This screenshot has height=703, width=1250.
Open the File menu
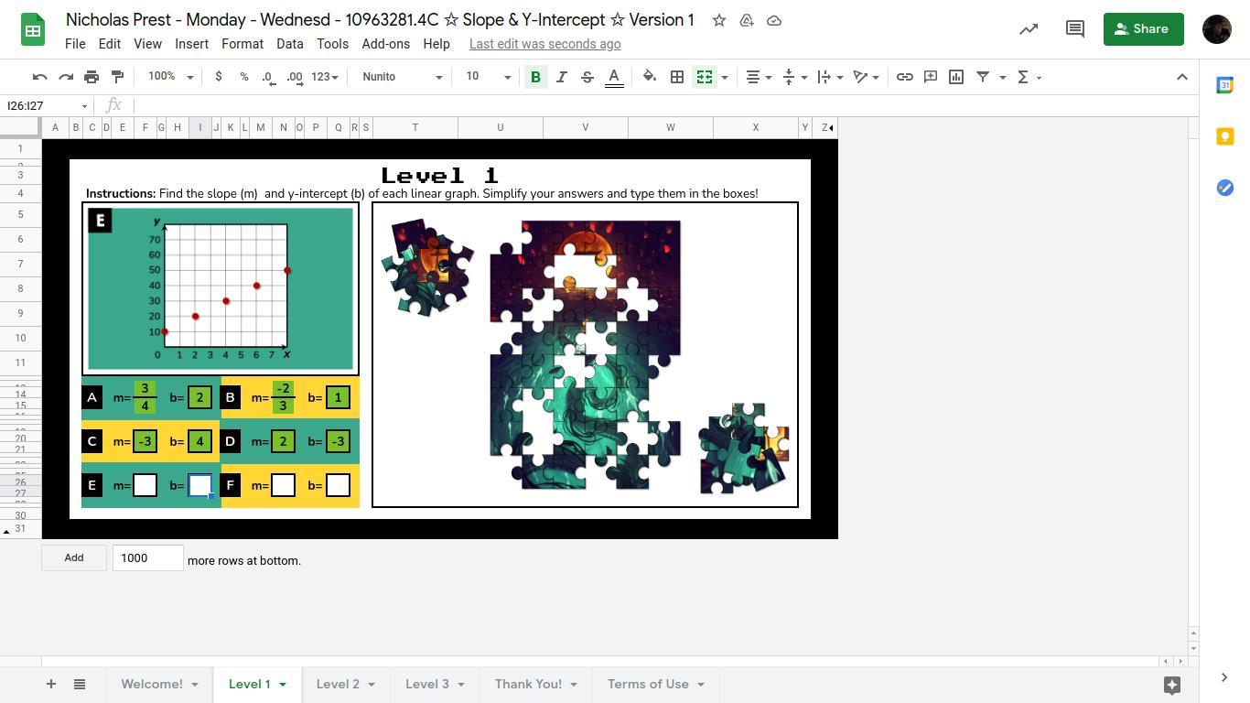click(75, 44)
